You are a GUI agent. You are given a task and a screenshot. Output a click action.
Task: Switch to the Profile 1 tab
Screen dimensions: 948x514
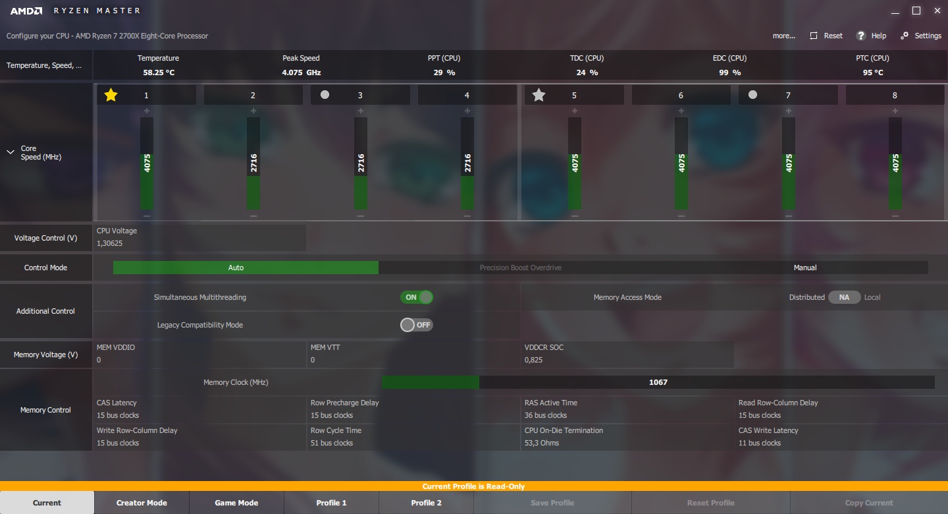[331, 503]
